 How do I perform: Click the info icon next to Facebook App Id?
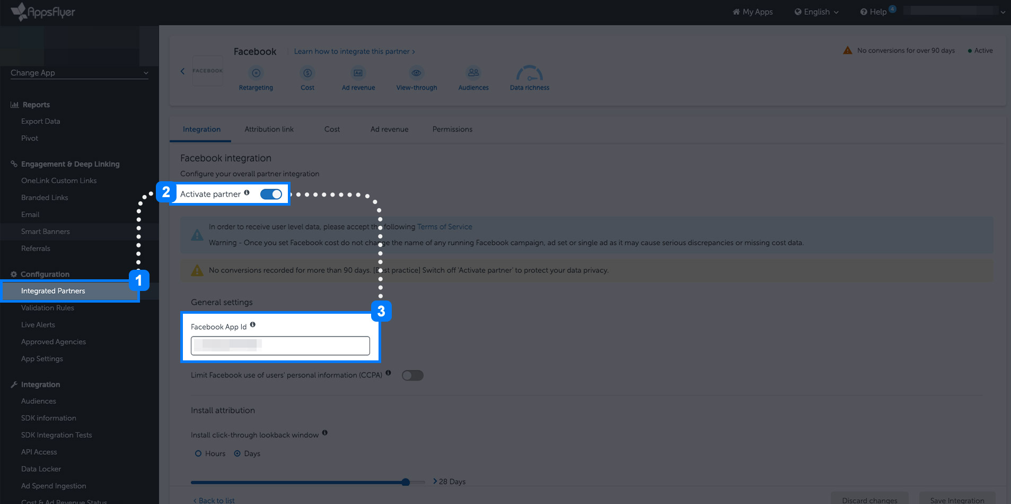click(x=253, y=325)
